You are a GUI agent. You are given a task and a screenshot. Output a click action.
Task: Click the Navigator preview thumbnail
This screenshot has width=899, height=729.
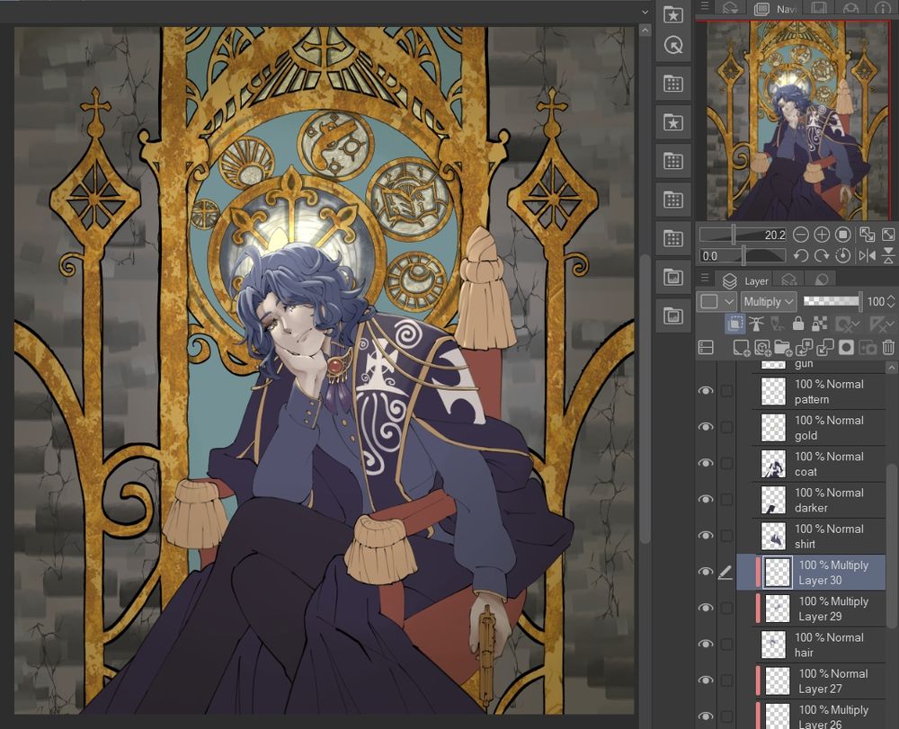pos(797,121)
